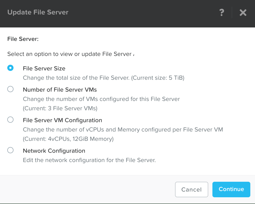This screenshot has width=255, height=204.
Task: Click the "Current size: 5 TiB" description
Action: (158, 78)
